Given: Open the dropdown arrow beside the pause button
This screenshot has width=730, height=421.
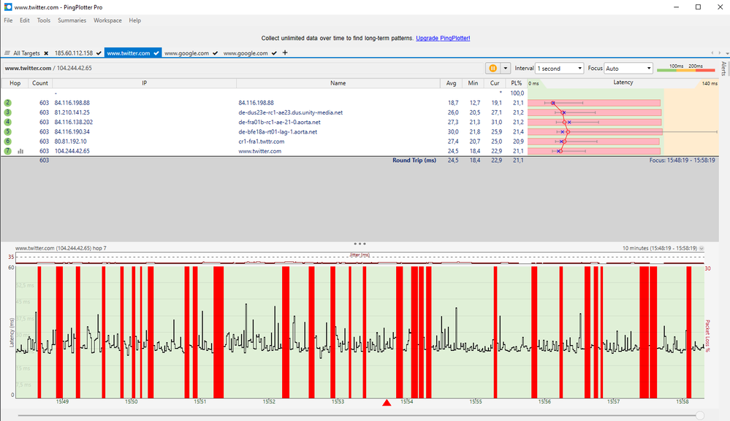Looking at the screenshot, I should (x=505, y=69).
